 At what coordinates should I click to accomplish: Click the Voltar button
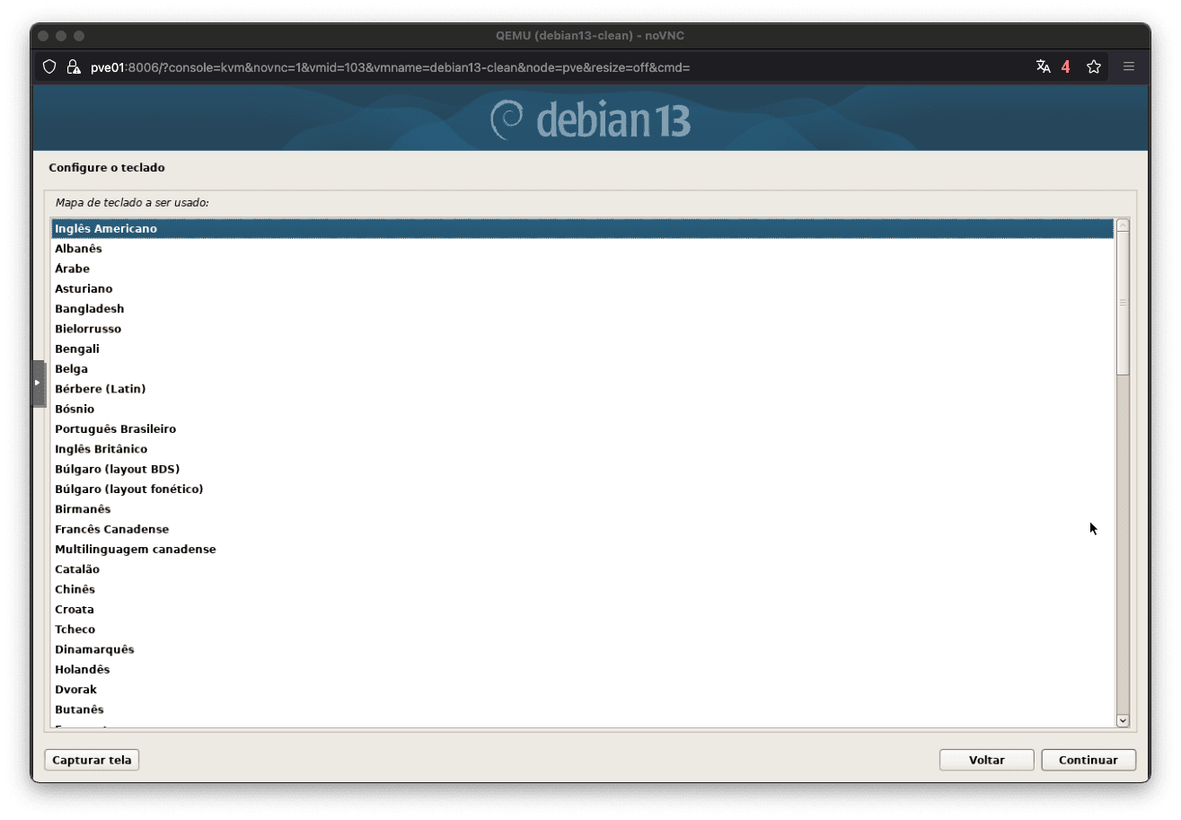point(987,760)
